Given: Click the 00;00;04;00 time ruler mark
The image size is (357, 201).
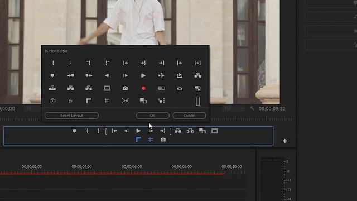Looking at the screenshot, I should (82, 167).
